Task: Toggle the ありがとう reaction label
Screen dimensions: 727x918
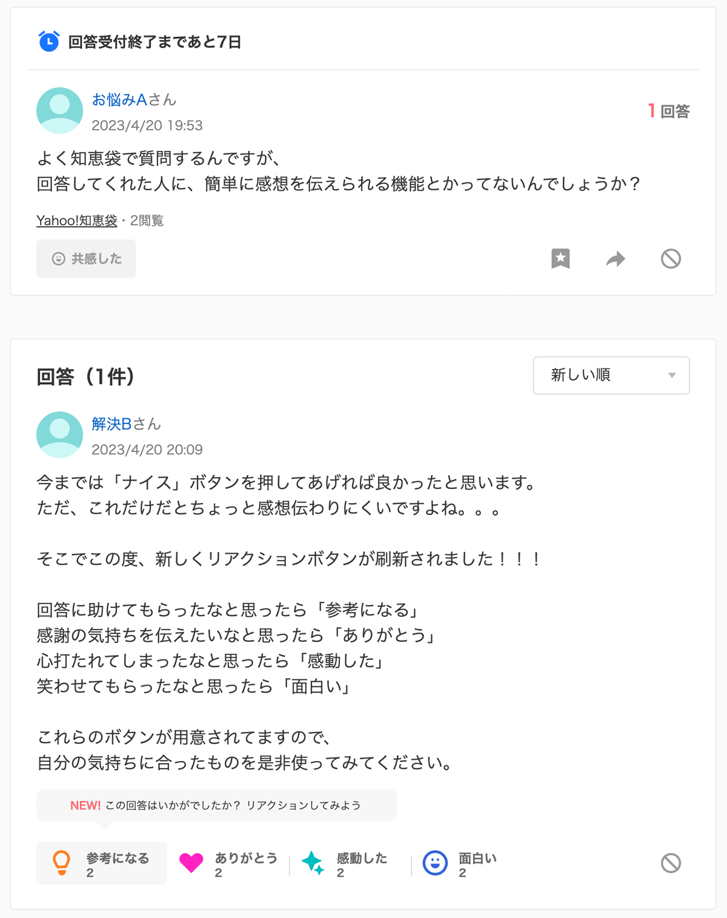Action: tap(246, 858)
